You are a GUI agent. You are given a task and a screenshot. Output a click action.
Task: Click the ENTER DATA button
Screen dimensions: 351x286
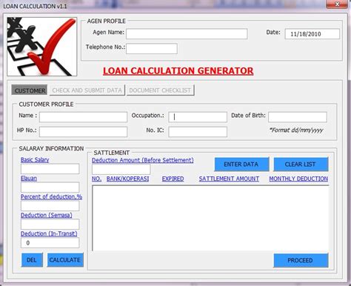(241, 164)
